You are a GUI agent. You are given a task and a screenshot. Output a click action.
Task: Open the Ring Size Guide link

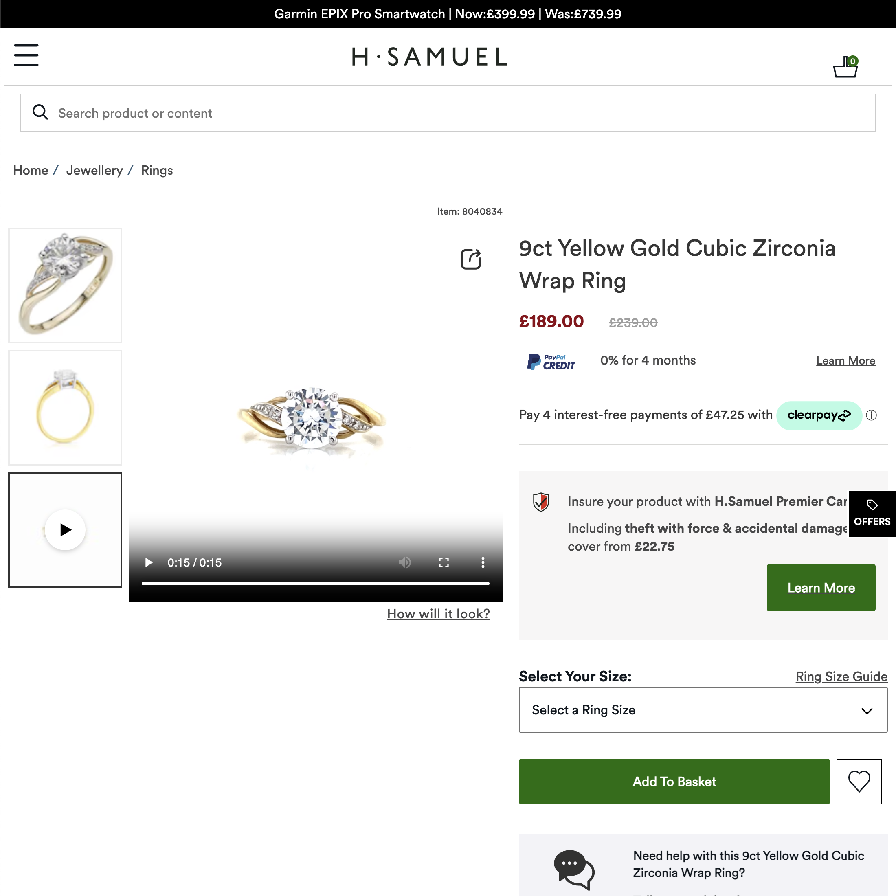tap(841, 676)
